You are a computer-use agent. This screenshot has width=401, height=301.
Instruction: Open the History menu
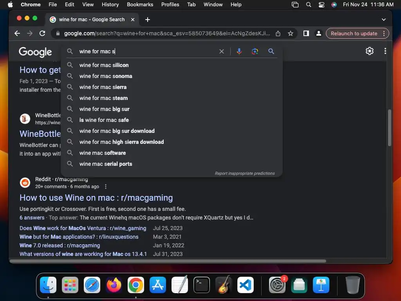pyautogui.click(x=110, y=5)
